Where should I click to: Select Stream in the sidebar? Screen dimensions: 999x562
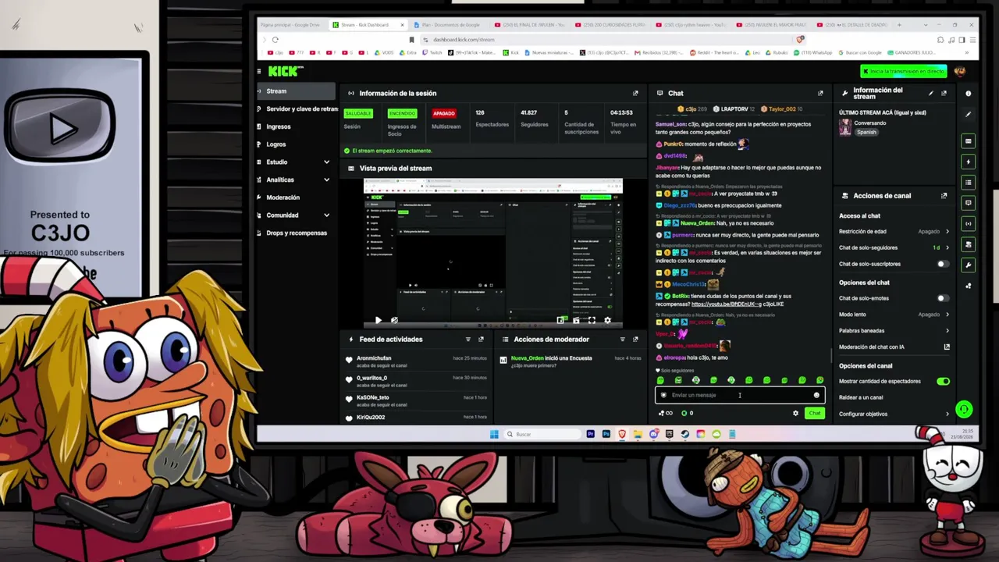tap(296, 91)
